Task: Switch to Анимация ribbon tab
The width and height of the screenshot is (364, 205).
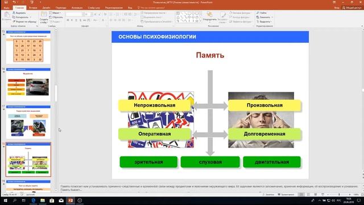Action: [77, 7]
